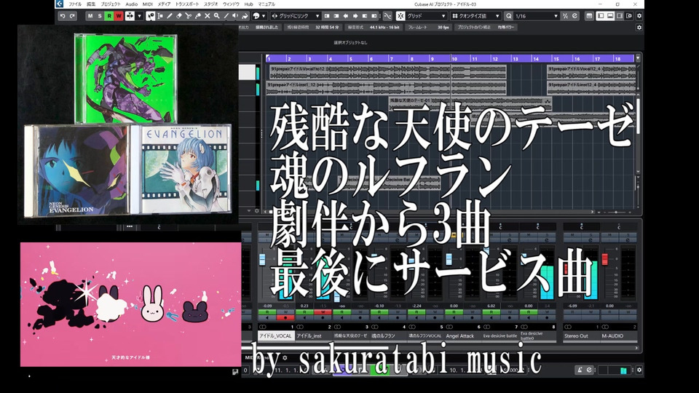Image resolution: width=699 pixels, height=393 pixels.
Task: Open the status line setup gear
Action: click(639, 27)
